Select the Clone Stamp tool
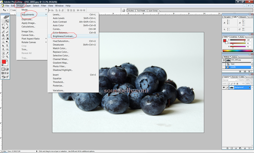The image size is (254, 153). (x=3, y=35)
